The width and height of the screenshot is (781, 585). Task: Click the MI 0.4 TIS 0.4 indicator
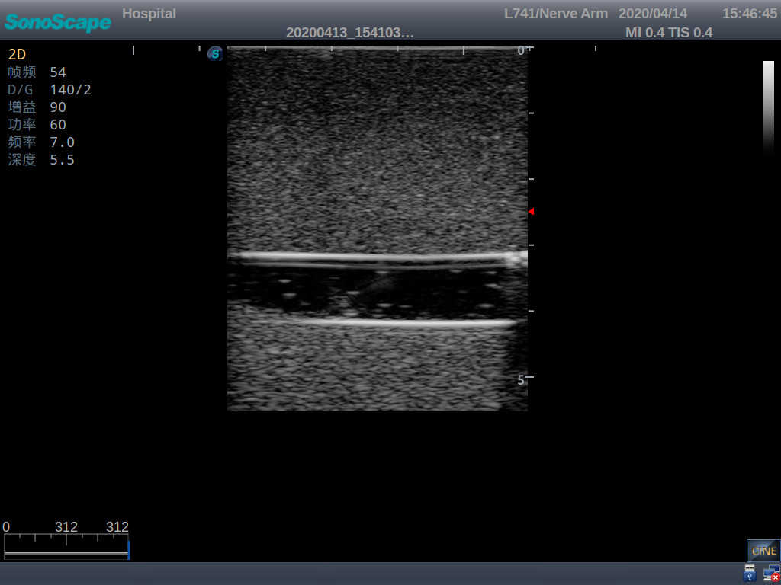coord(669,32)
